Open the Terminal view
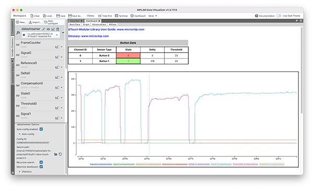 pos(121,16)
